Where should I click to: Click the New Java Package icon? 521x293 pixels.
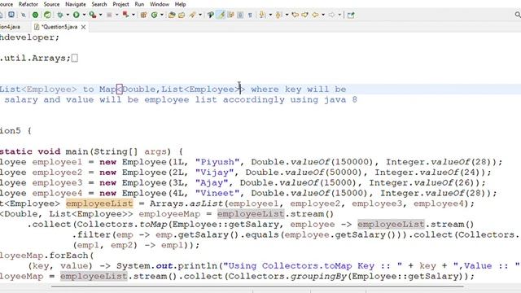pos(143,15)
